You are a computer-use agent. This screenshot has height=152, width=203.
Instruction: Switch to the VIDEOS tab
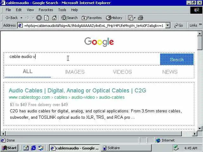pos(122,72)
